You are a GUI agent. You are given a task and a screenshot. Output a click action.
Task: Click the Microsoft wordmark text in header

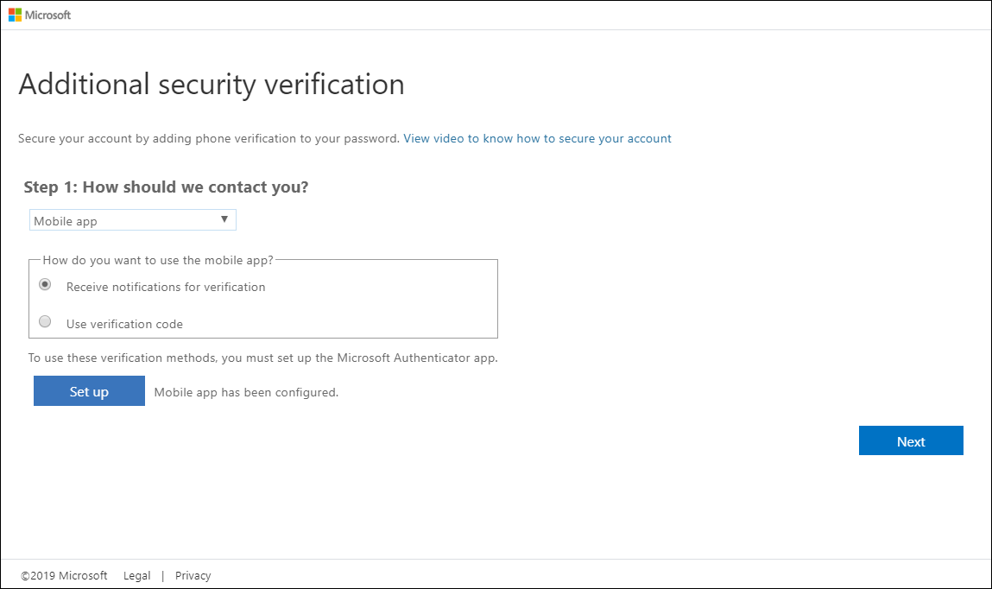click(x=48, y=15)
